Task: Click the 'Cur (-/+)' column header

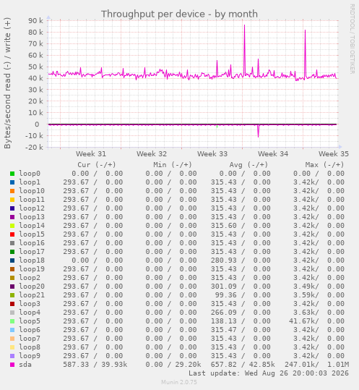Action: point(97,165)
